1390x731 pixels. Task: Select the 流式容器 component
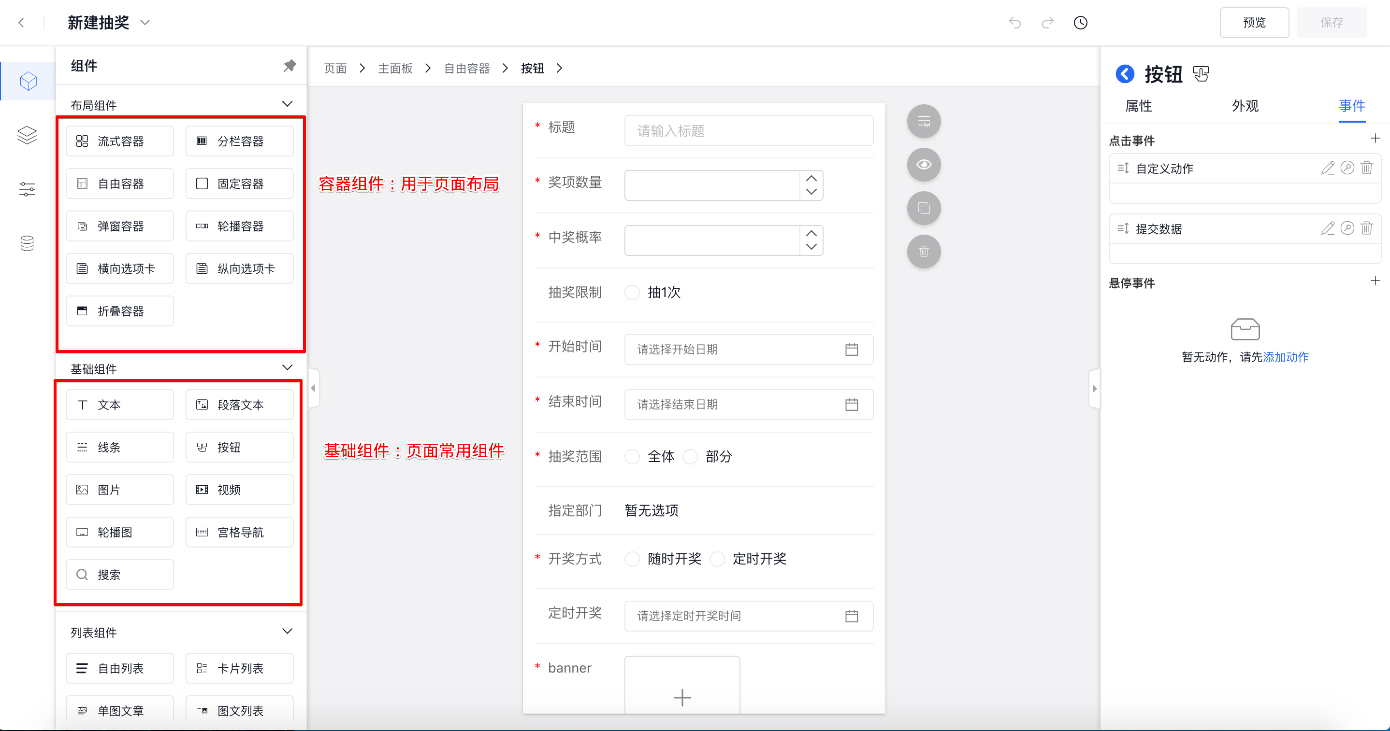(120, 141)
